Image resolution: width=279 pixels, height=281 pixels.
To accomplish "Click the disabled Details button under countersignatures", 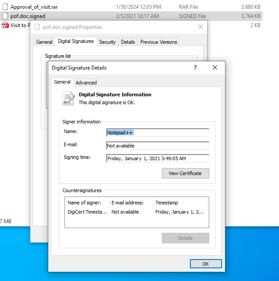I will click(186, 238).
